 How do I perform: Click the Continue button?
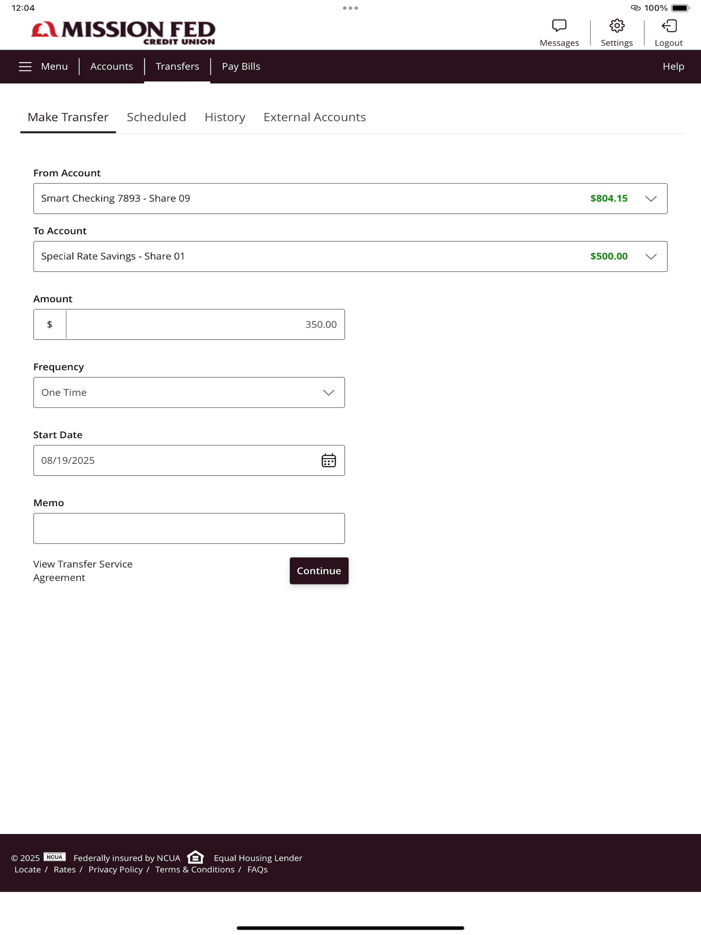coord(319,571)
